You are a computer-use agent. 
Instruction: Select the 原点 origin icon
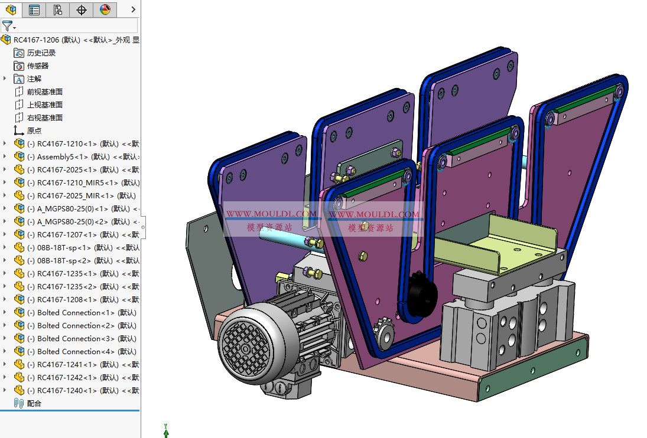tap(18, 130)
